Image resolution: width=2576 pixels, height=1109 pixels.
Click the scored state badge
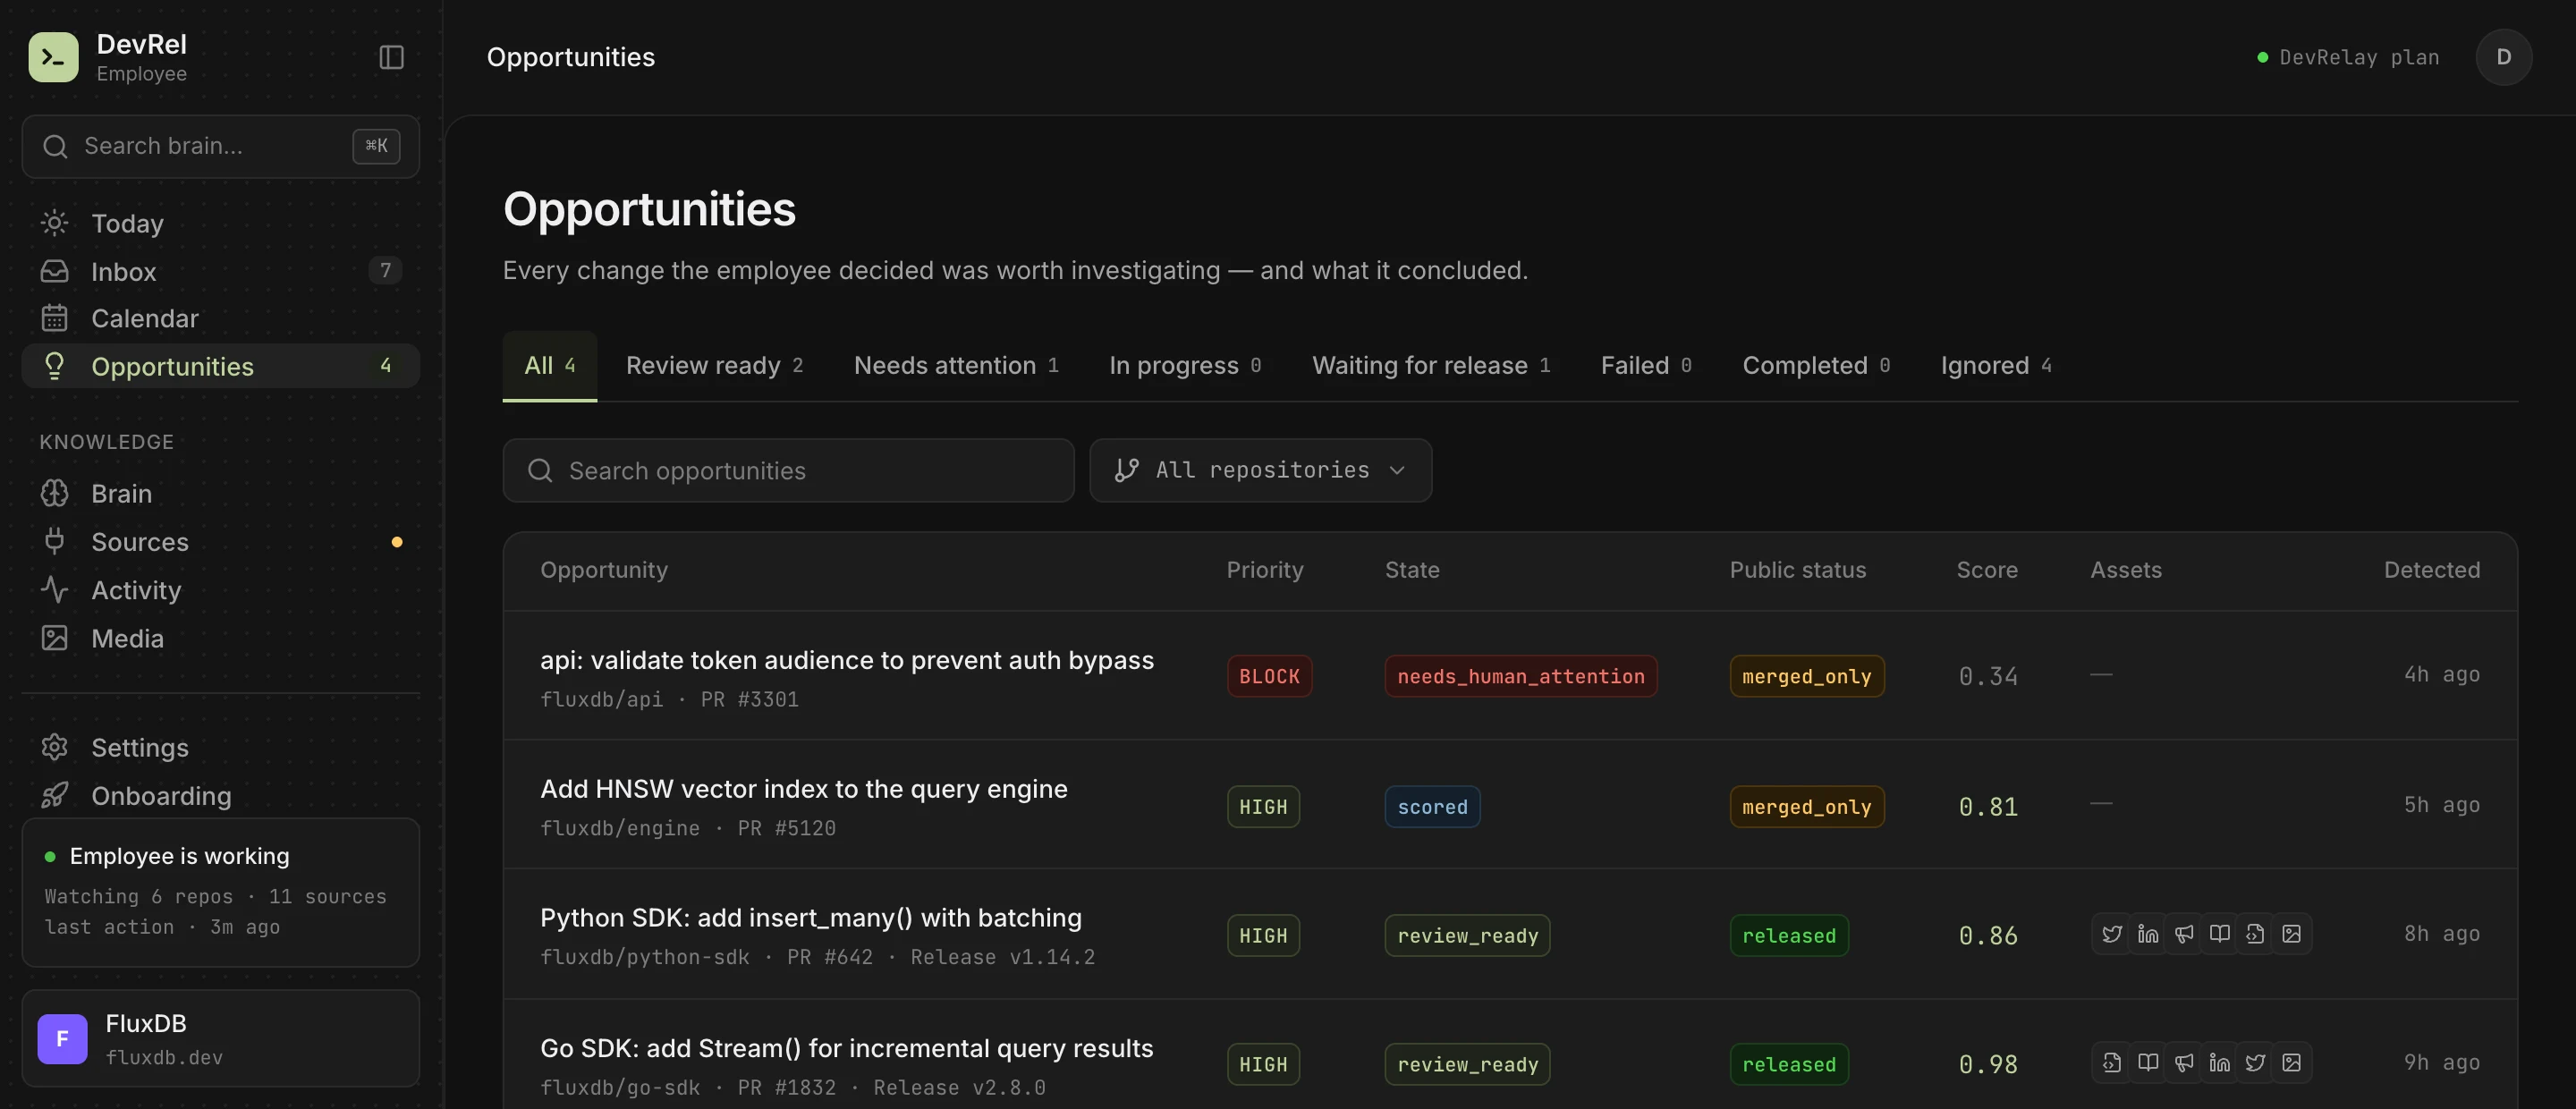1432,806
